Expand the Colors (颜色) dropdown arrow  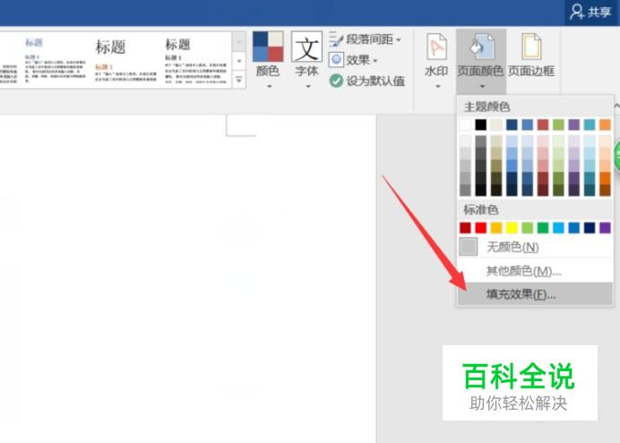click(x=270, y=86)
